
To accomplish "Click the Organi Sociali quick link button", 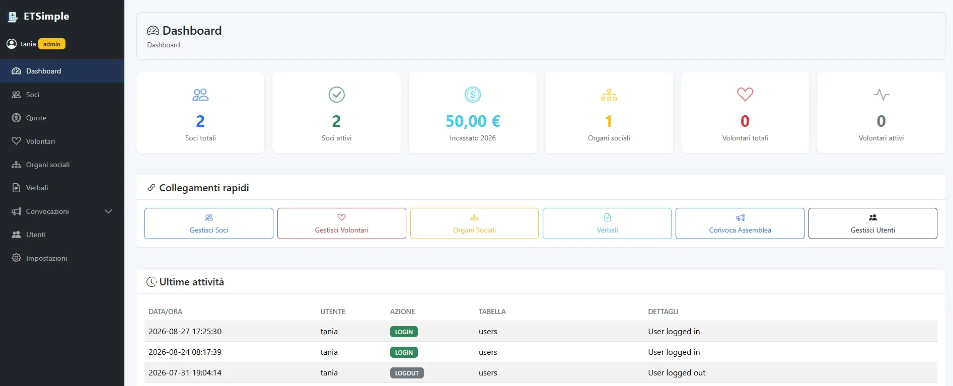I will [x=474, y=223].
